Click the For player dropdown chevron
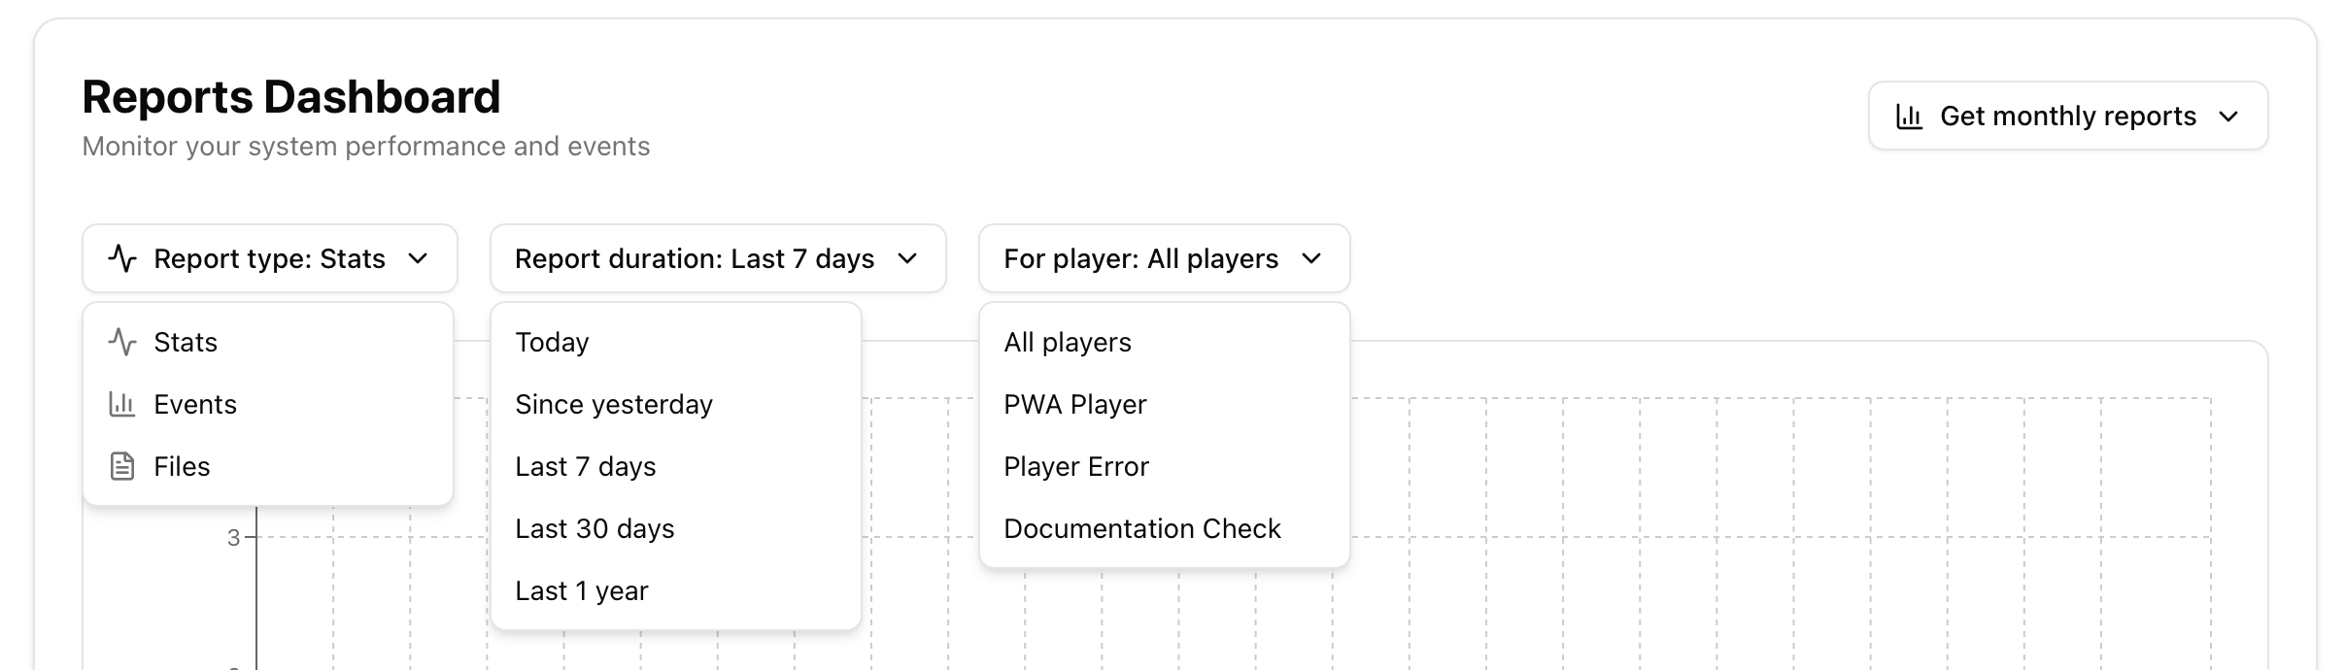This screenshot has height=670, width=2345. (1312, 258)
